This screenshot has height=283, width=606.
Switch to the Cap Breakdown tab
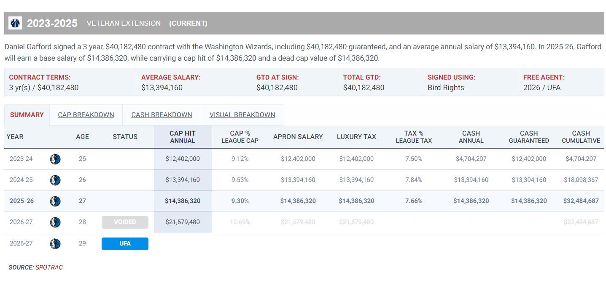[86, 115]
